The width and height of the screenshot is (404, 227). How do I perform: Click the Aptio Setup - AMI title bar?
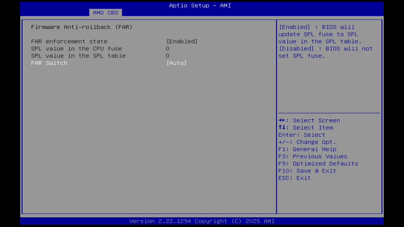[x=200, y=5]
